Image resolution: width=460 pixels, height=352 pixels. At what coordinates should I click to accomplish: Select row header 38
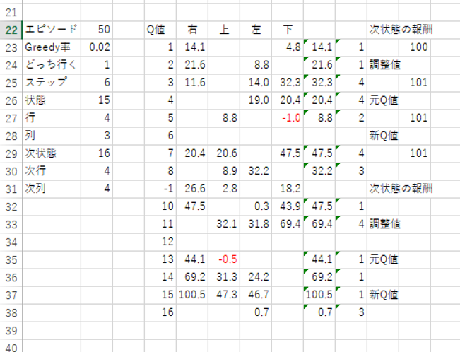tap(11, 312)
